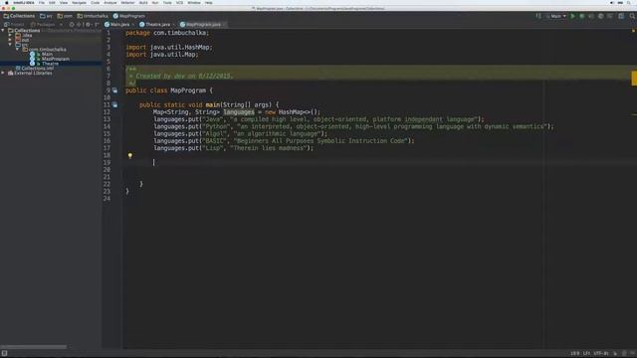
Task: Expand the out folder in the project tree
Action: pyautogui.click(x=10, y=40)
